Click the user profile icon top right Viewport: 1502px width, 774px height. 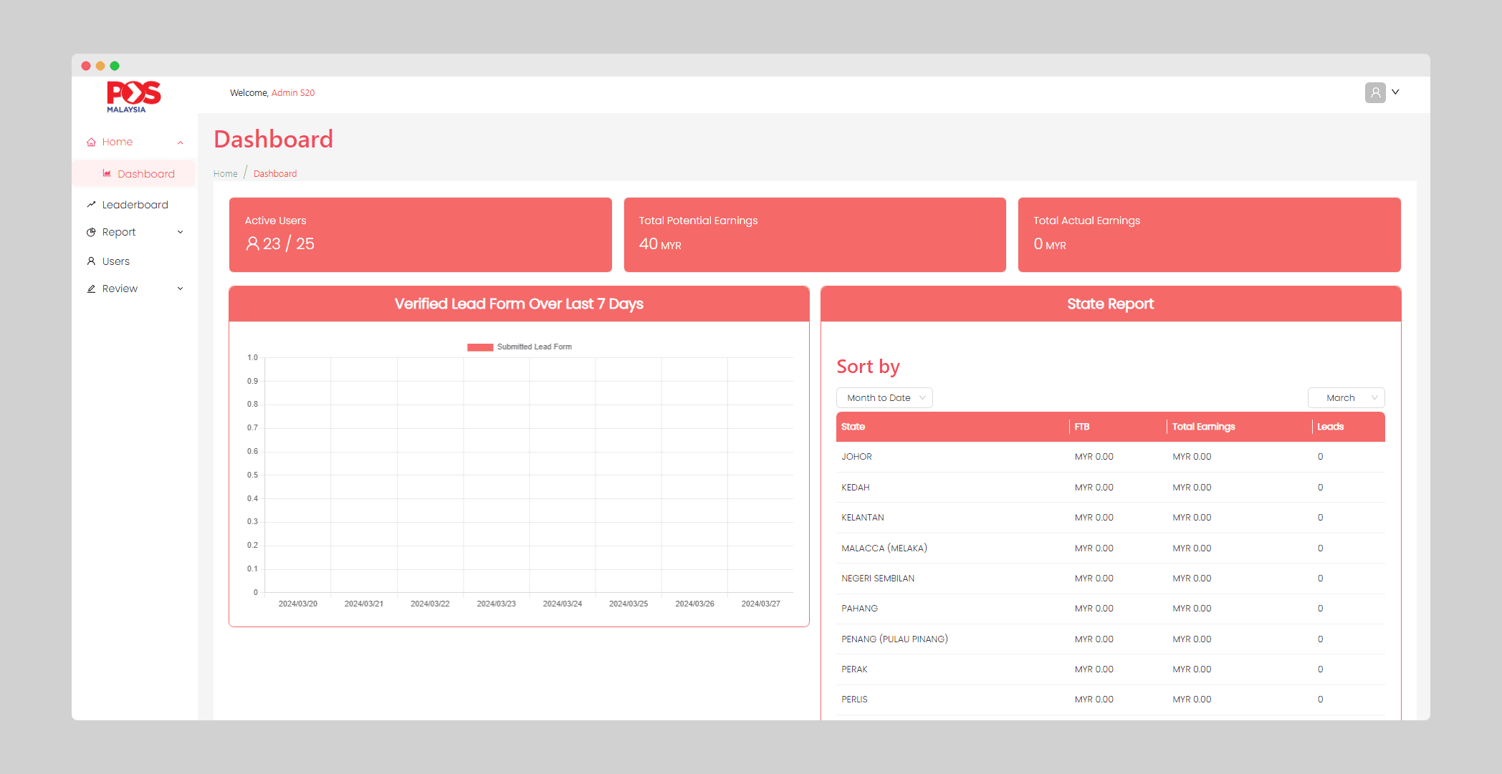1374,93
